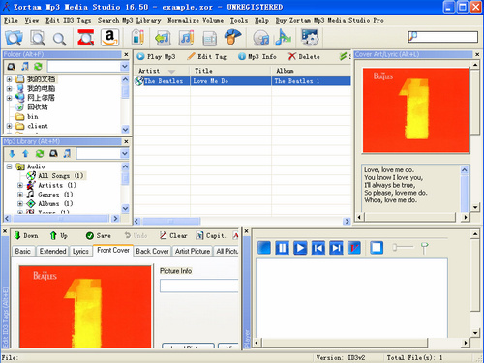Click the Folder panel music note icon
This screenshot has width=484, height=363.
(25, 67)
